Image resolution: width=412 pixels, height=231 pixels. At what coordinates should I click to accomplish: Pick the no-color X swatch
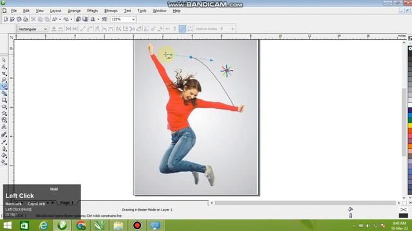410,49
